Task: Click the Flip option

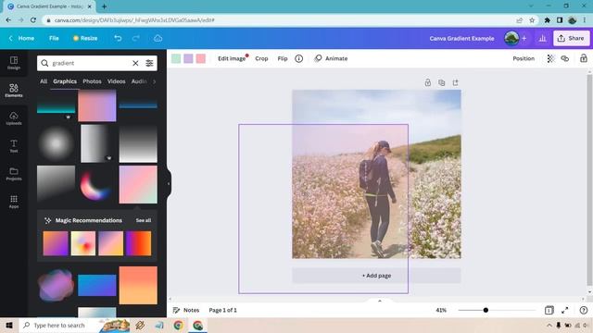Action: tap(283, 58)
